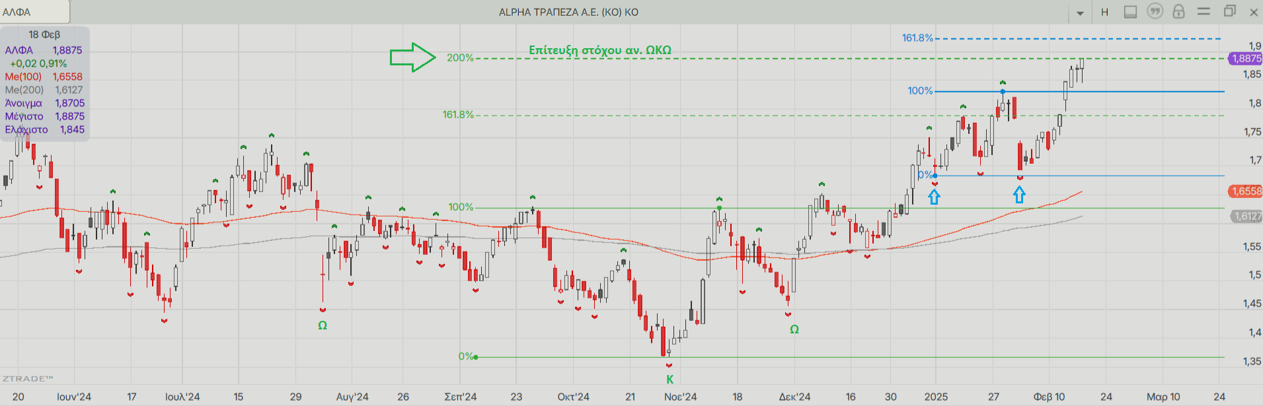Click the +0,02 0,91% change value
This screenshot has width=1263, height=406.
point(38,63)
